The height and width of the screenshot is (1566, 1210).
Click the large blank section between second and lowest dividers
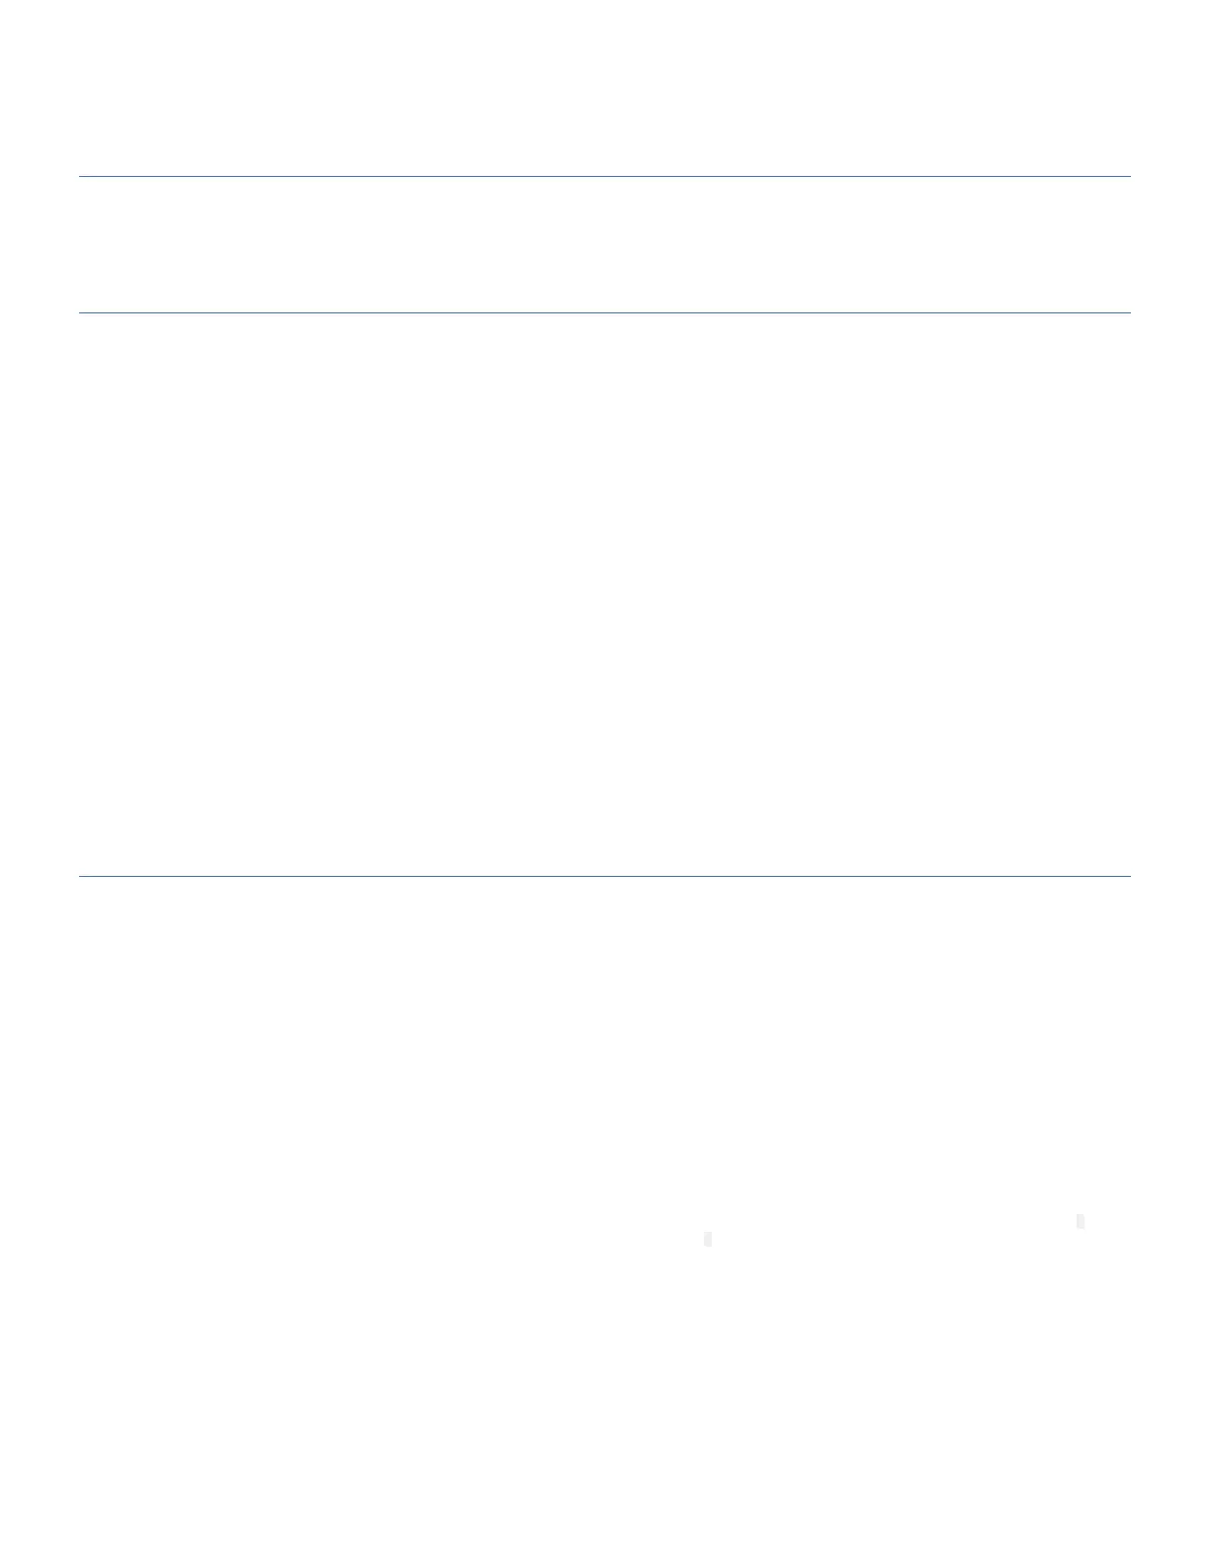pos(604,593)
